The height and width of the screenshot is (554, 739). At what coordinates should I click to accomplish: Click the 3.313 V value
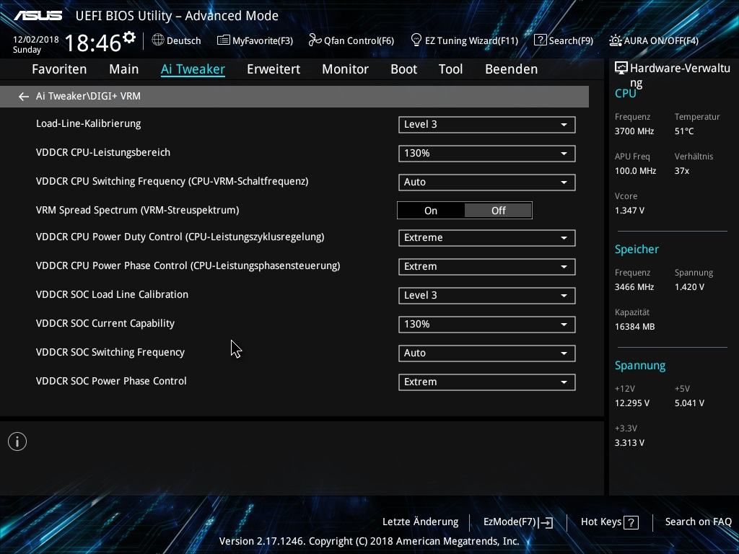[x=629, y=443]
